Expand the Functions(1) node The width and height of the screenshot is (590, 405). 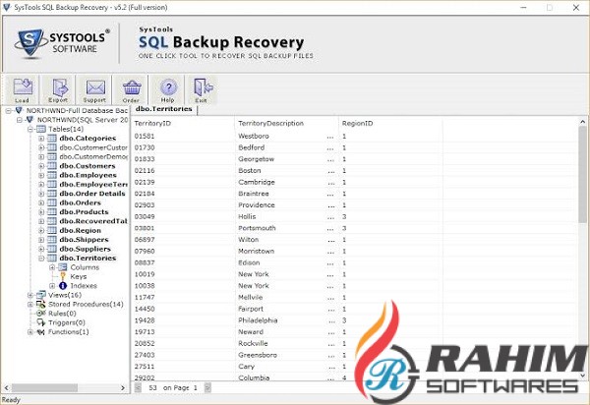(30, 332)
